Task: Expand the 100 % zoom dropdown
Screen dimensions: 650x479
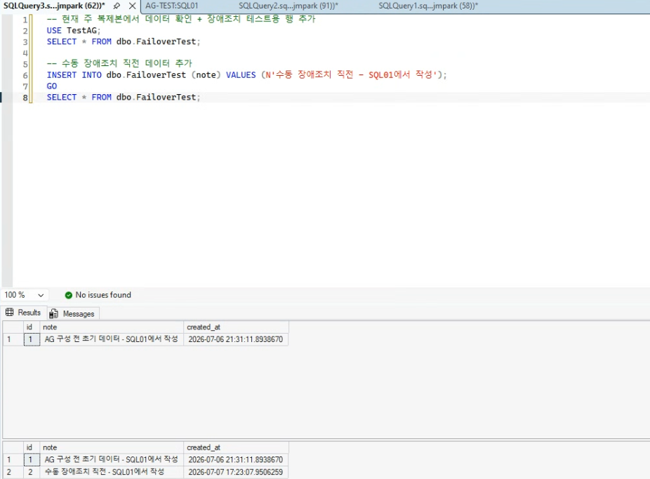Action: [x=41, y=295]
